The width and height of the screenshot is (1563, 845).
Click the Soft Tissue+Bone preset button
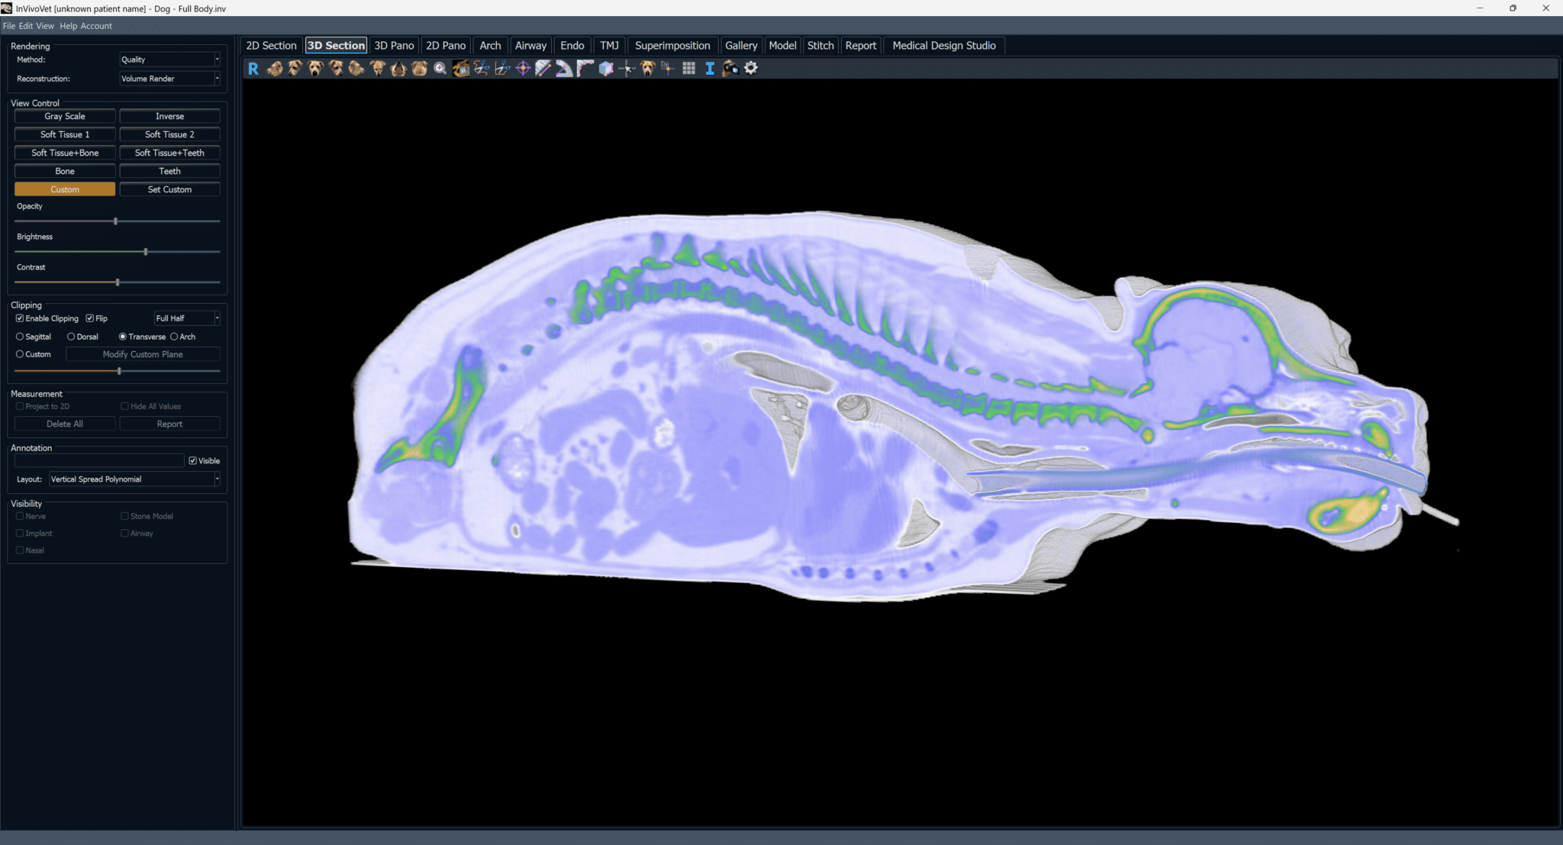coord(65,153)
